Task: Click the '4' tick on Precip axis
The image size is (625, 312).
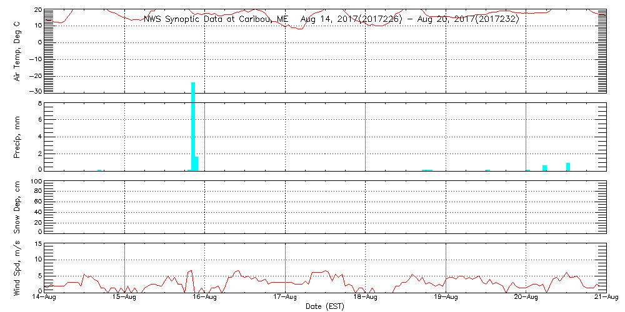Action: [x=39, y=137]
